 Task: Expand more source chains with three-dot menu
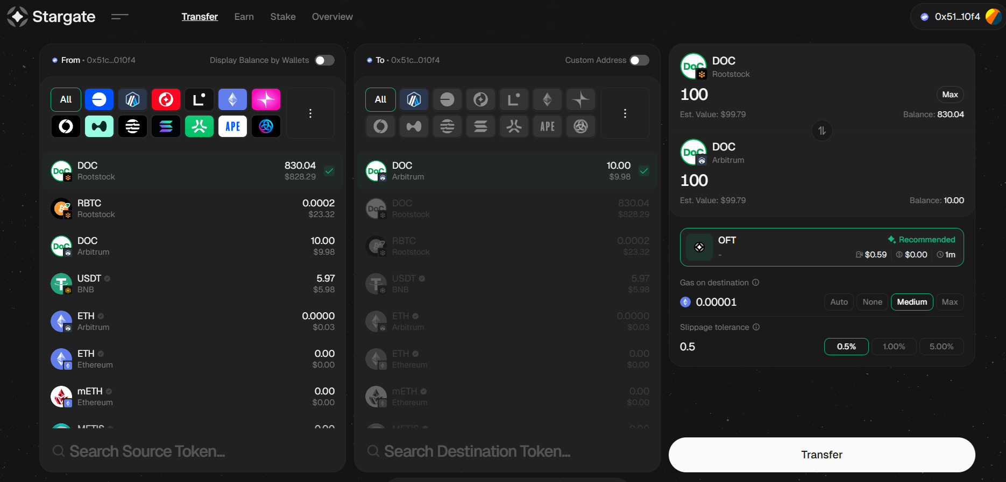pos(310,113)
